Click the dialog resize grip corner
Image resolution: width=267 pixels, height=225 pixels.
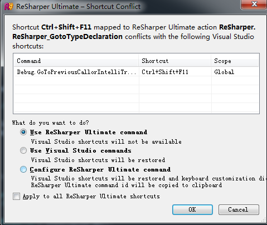point(263,219)
